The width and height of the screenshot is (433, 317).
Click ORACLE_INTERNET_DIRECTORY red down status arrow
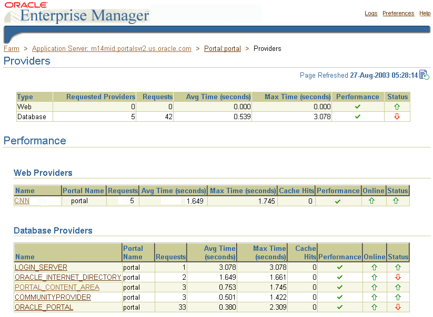click(398, 277)
